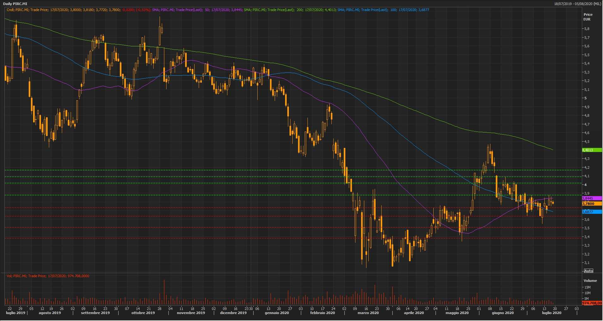Click the Auto scale button on price axis

tap(588, 271)
